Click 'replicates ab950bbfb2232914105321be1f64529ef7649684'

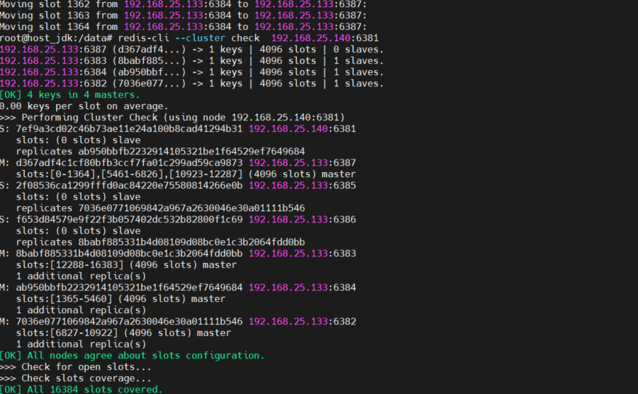point(160,152)
